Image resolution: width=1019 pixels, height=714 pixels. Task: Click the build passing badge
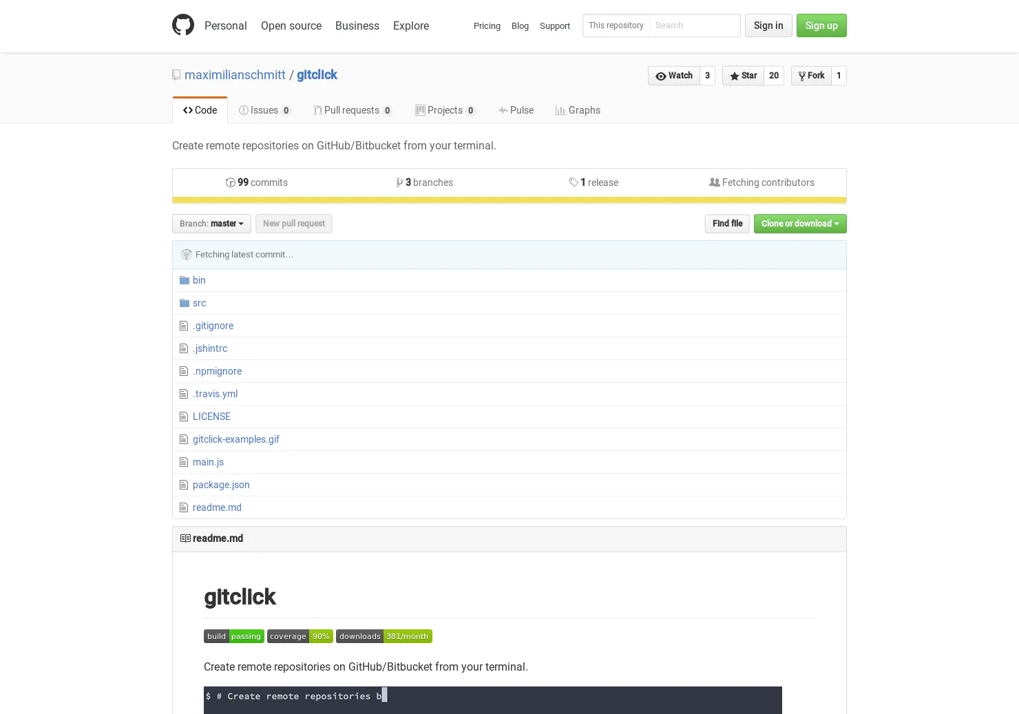(234, 636)
